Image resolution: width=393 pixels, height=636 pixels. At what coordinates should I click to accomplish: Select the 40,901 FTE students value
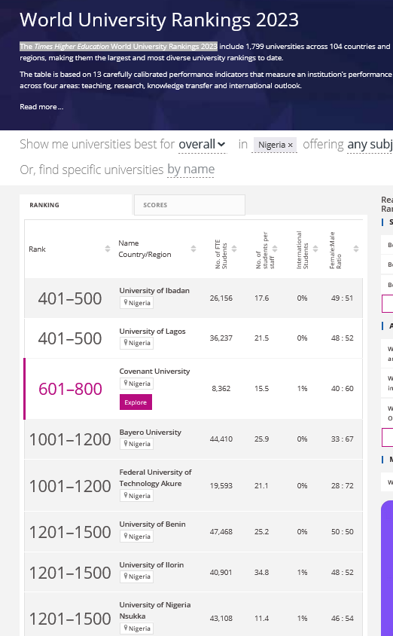coord(221,572)
